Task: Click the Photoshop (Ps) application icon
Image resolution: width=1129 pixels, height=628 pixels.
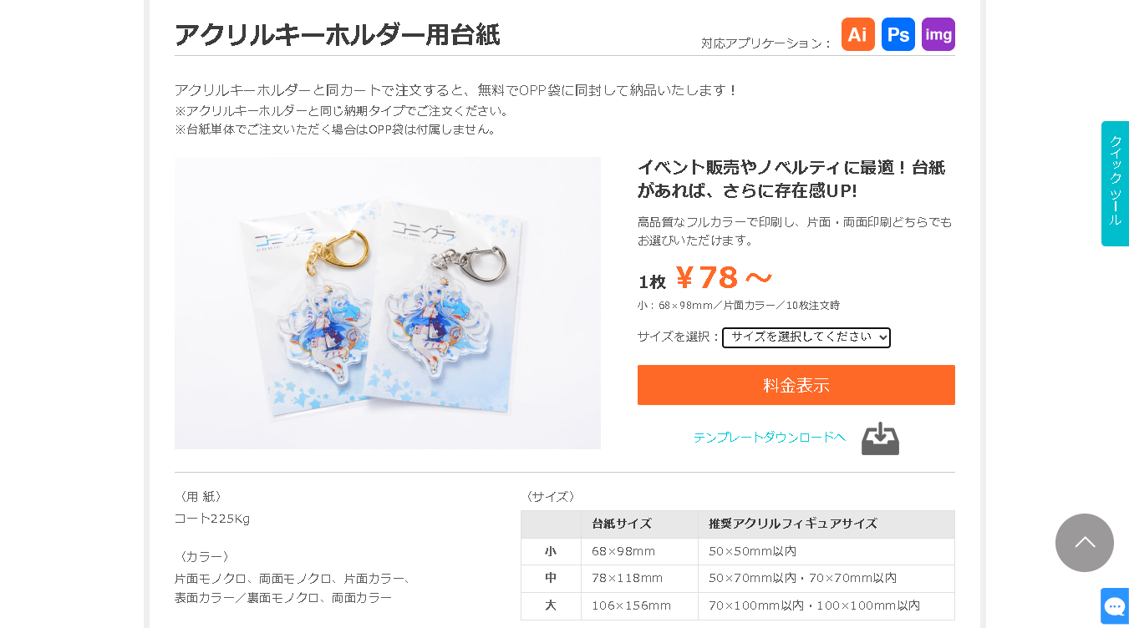Action: click(898, 34)
